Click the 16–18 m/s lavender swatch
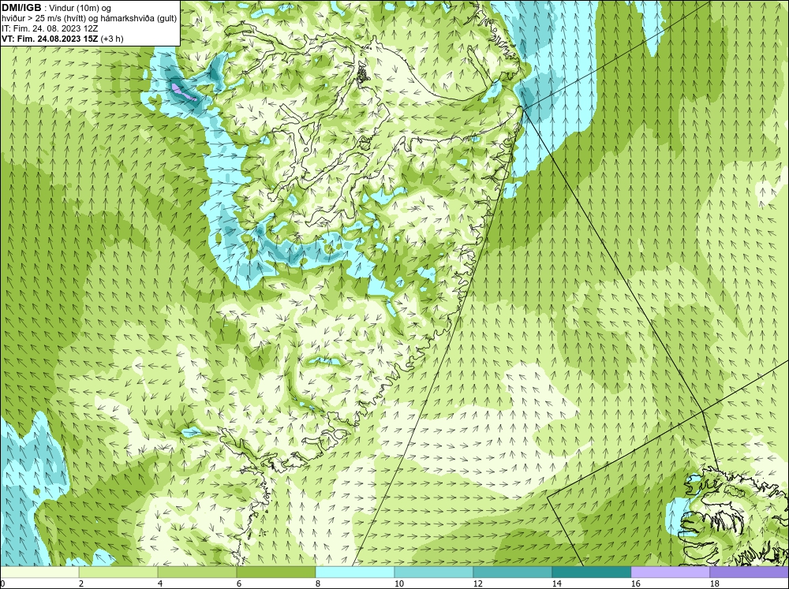This screenshot has width=789, height=589. pos(671,572)
